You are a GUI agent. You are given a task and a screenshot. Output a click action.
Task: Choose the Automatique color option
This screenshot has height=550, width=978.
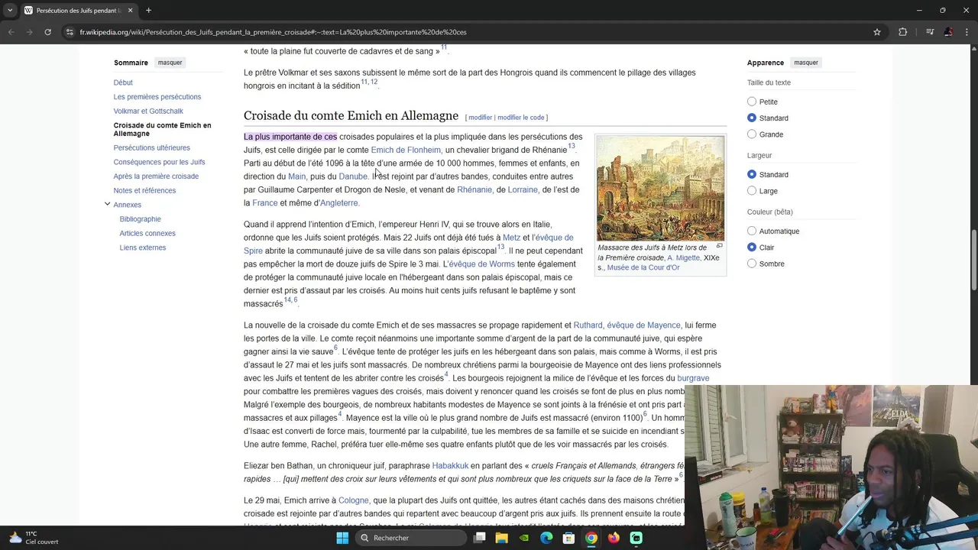pyautogui.click(x=752, y=231)
